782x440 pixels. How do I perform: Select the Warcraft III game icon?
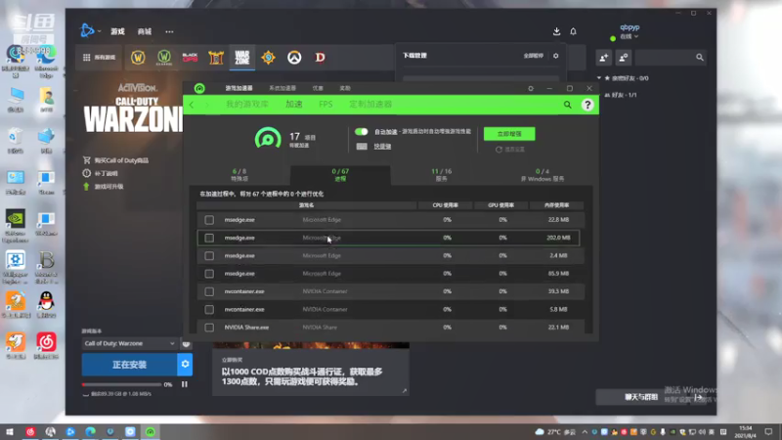(x=216, y=58)
